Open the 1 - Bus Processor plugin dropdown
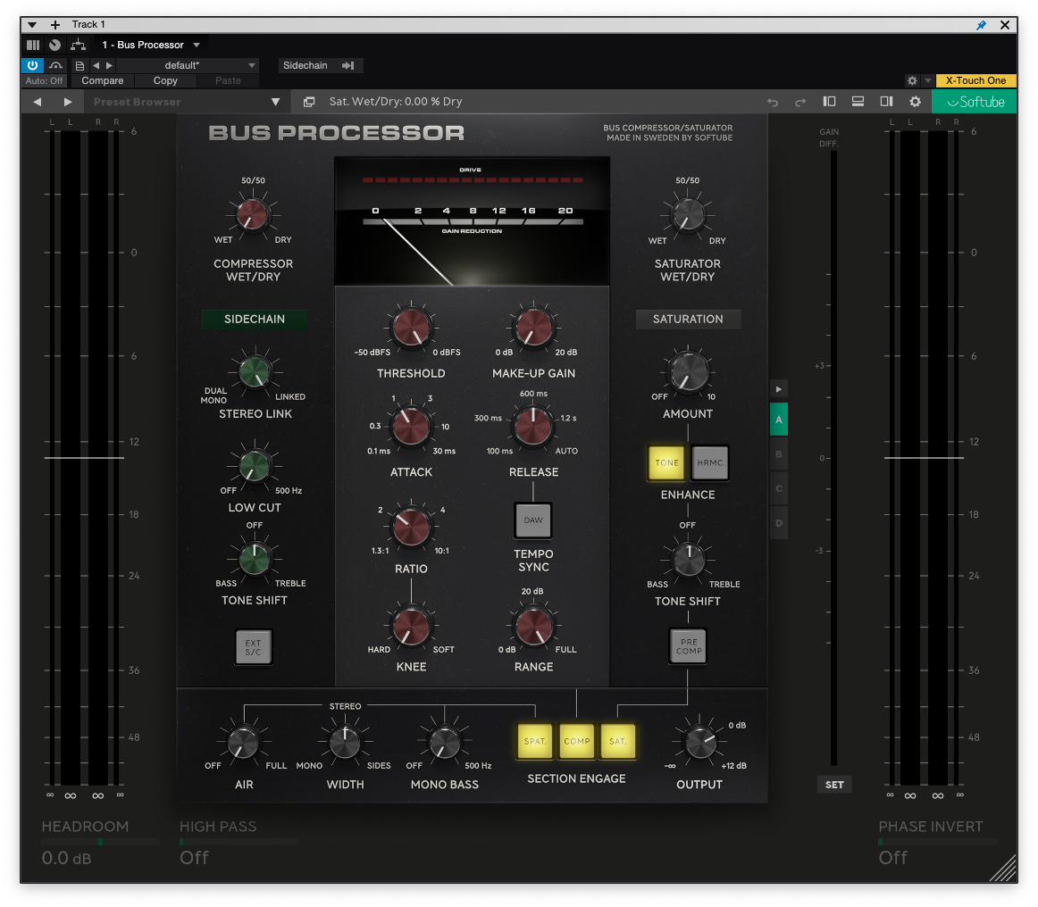The height and width of the screenshot is (907, 1038). click(151, 45)
